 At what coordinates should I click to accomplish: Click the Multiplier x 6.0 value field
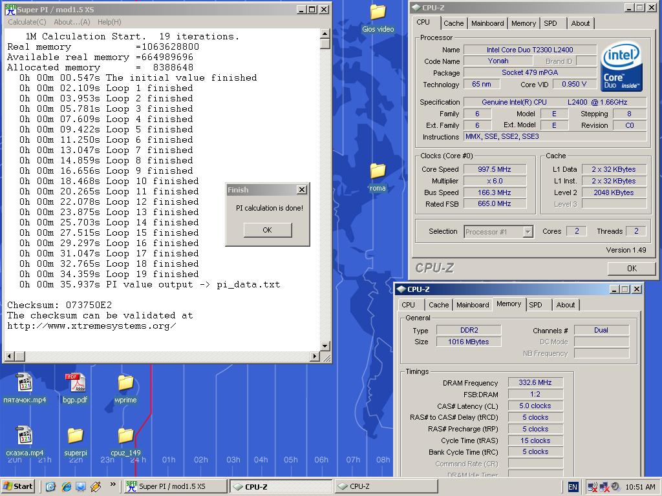(x=495, y=181)
